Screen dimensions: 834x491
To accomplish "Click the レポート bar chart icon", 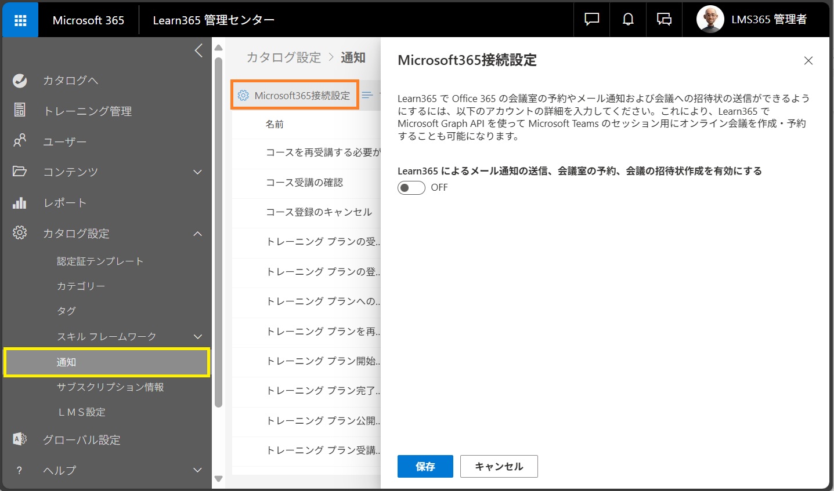I will click(20, 202).
